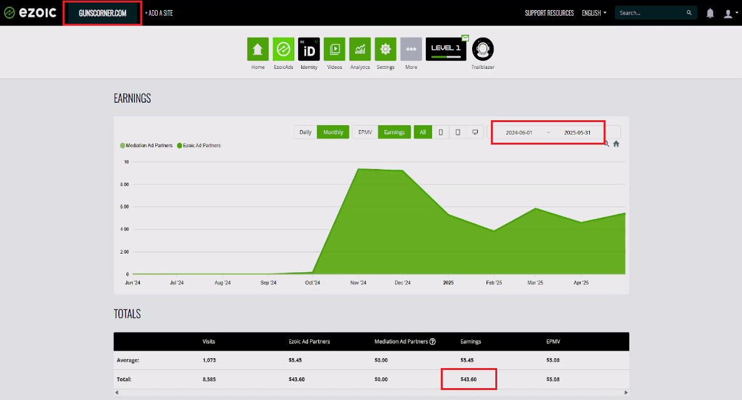Open the Videos icon
This screenshot has height=400, width=742.
click(334, 49)
